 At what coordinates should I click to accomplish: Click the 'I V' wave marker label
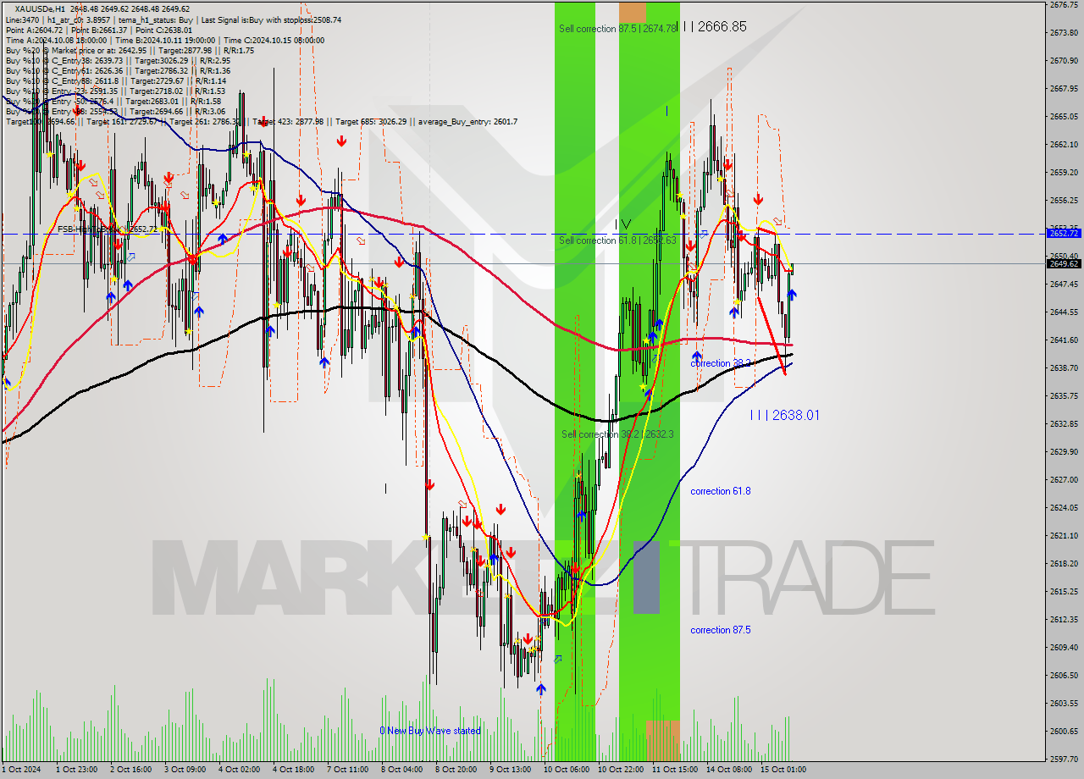622,224
